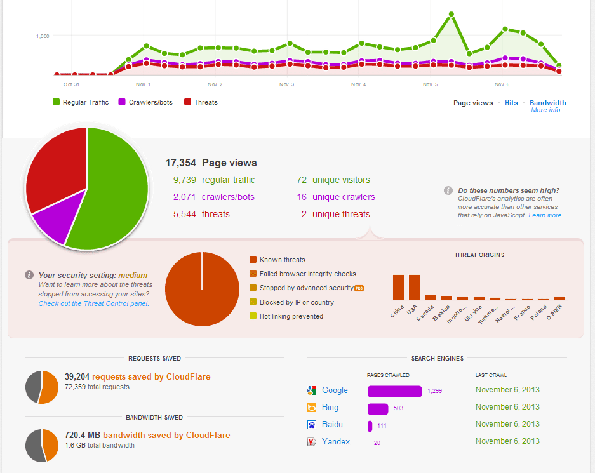595x473 pixels.
Task: Click '2 unique threats' text
Action: tap(335, 214)
